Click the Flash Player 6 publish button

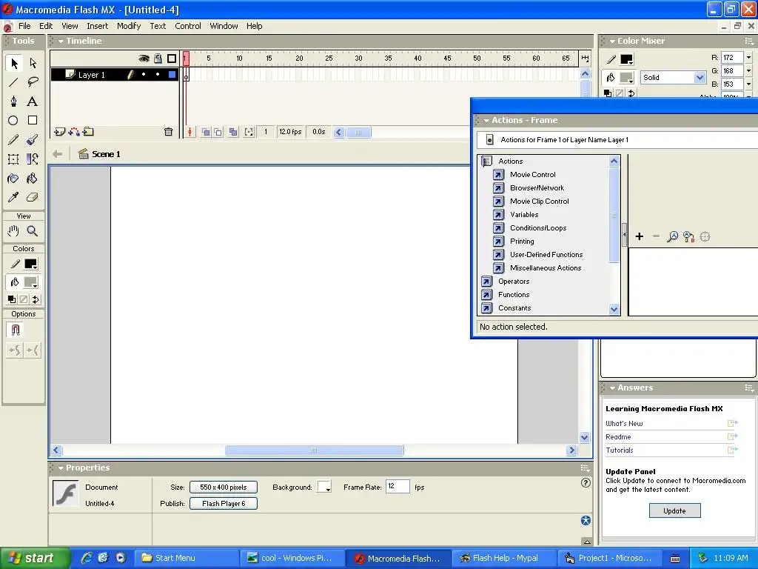tap(224, 504)
